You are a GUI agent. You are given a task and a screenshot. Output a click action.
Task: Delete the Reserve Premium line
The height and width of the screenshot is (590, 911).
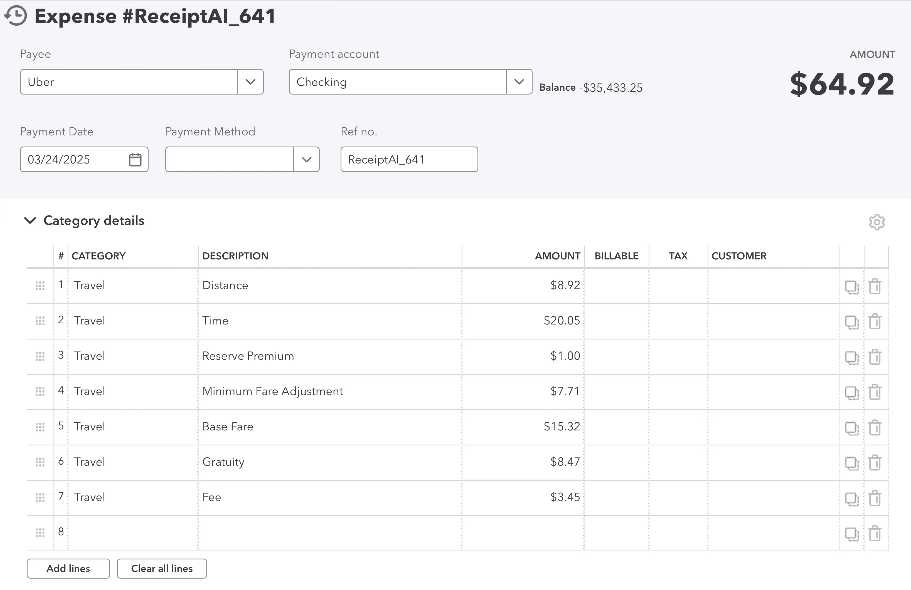click(875, 357)
